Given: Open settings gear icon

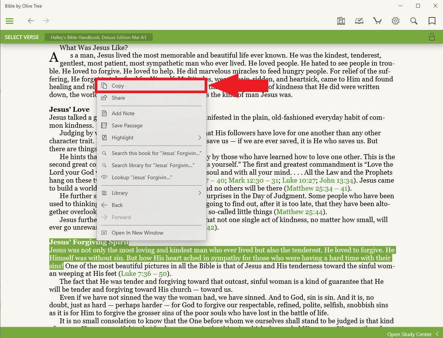Looking at the screenshot, I should point(396,21).
